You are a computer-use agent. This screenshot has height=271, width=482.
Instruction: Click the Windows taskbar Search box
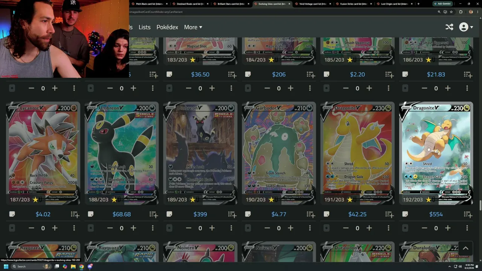pyautogui.click(x=32, y=266)
